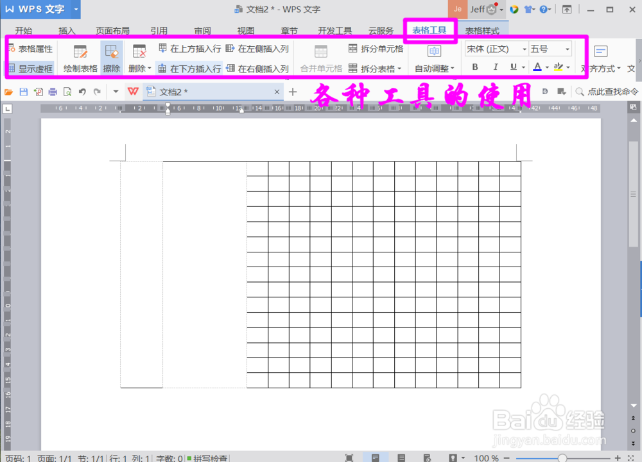Click the Print Preview icon

click(67, 92)
